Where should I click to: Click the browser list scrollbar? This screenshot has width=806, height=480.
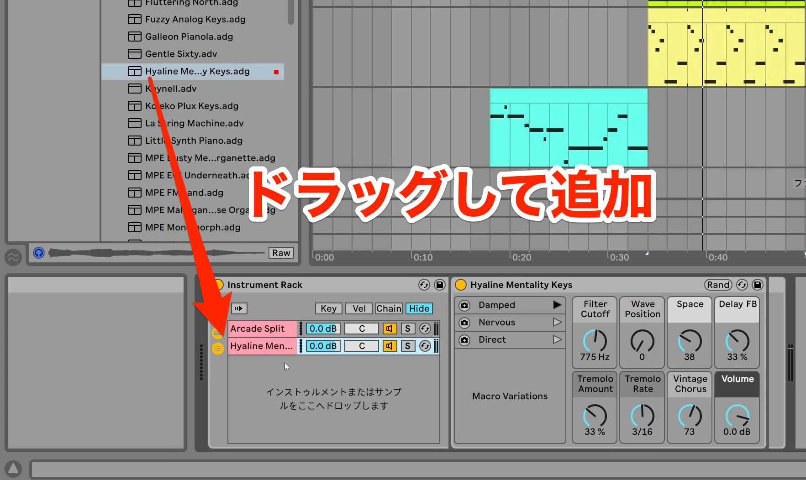coord(291,12)
